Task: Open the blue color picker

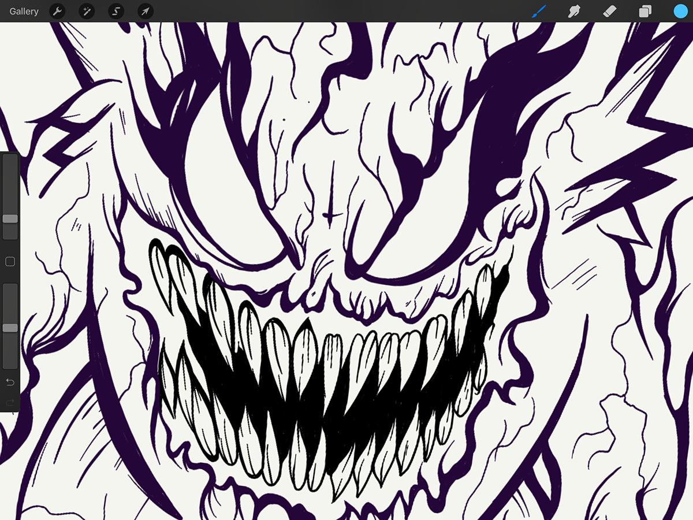Action: [x=680, y=11]
